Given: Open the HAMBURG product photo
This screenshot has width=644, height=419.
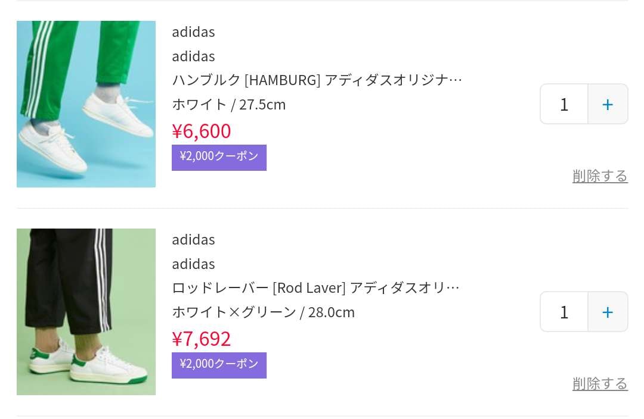Looking at the screenshot, I should pyautogui.click(x=86, y=104).
